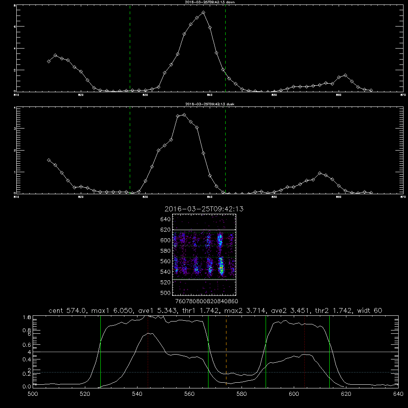Click the '640' tick label on bottom plot x-axis
This screenshot has width=408, height=408.
398,394
